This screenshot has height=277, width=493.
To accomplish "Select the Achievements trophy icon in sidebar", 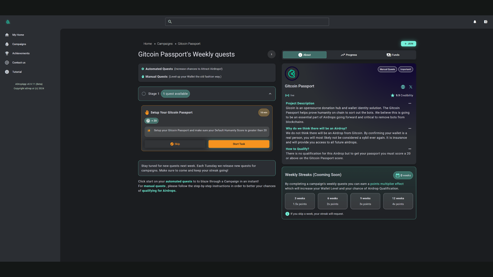I will [x=7, y=53].
